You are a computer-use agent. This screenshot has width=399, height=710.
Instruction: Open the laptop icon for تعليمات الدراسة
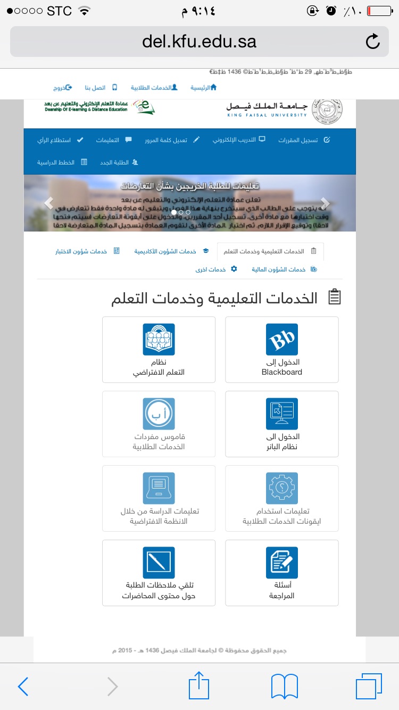pos(159,489)
